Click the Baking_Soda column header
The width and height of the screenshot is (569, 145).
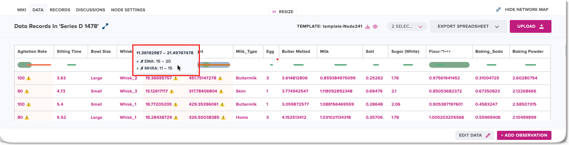(491, 52)
